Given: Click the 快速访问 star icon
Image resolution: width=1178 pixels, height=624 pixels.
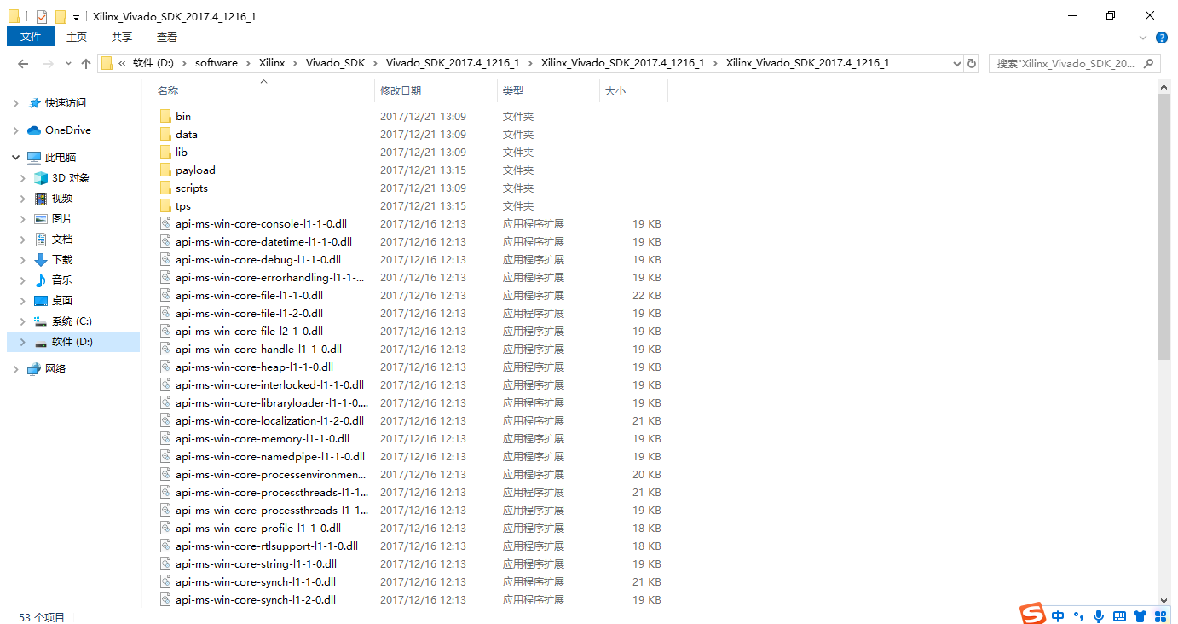Looking at the screenshot, I should point(35,103).
